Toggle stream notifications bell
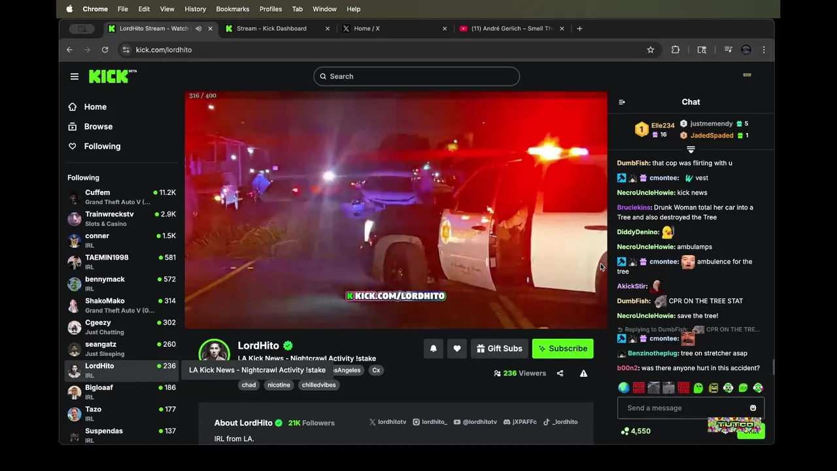837x471 pixels. click(x=433, y=349)
